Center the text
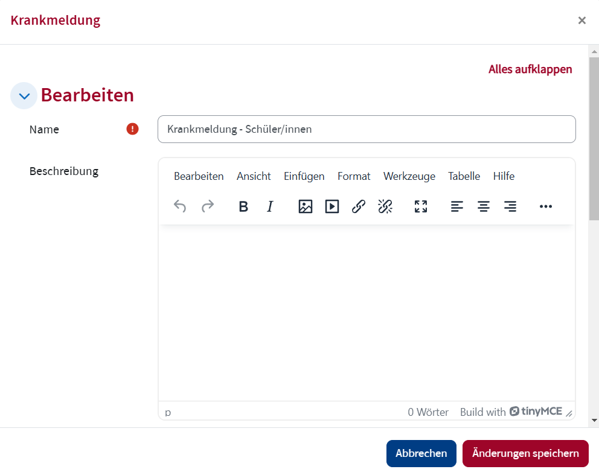This screenshot has height=475, width=599. pyautogui.click(x=483, y=206)
